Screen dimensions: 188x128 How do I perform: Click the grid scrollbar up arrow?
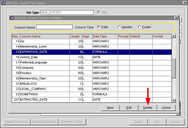point(174,36)
